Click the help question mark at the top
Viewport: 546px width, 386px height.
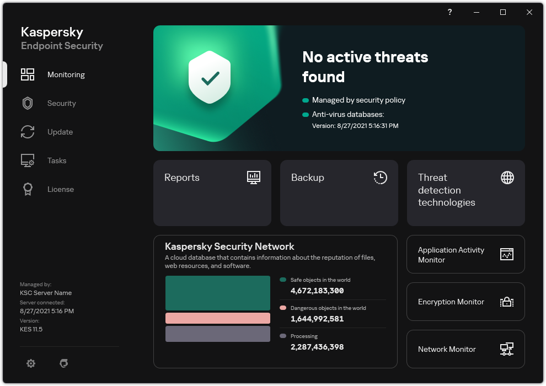coord(449,12)
